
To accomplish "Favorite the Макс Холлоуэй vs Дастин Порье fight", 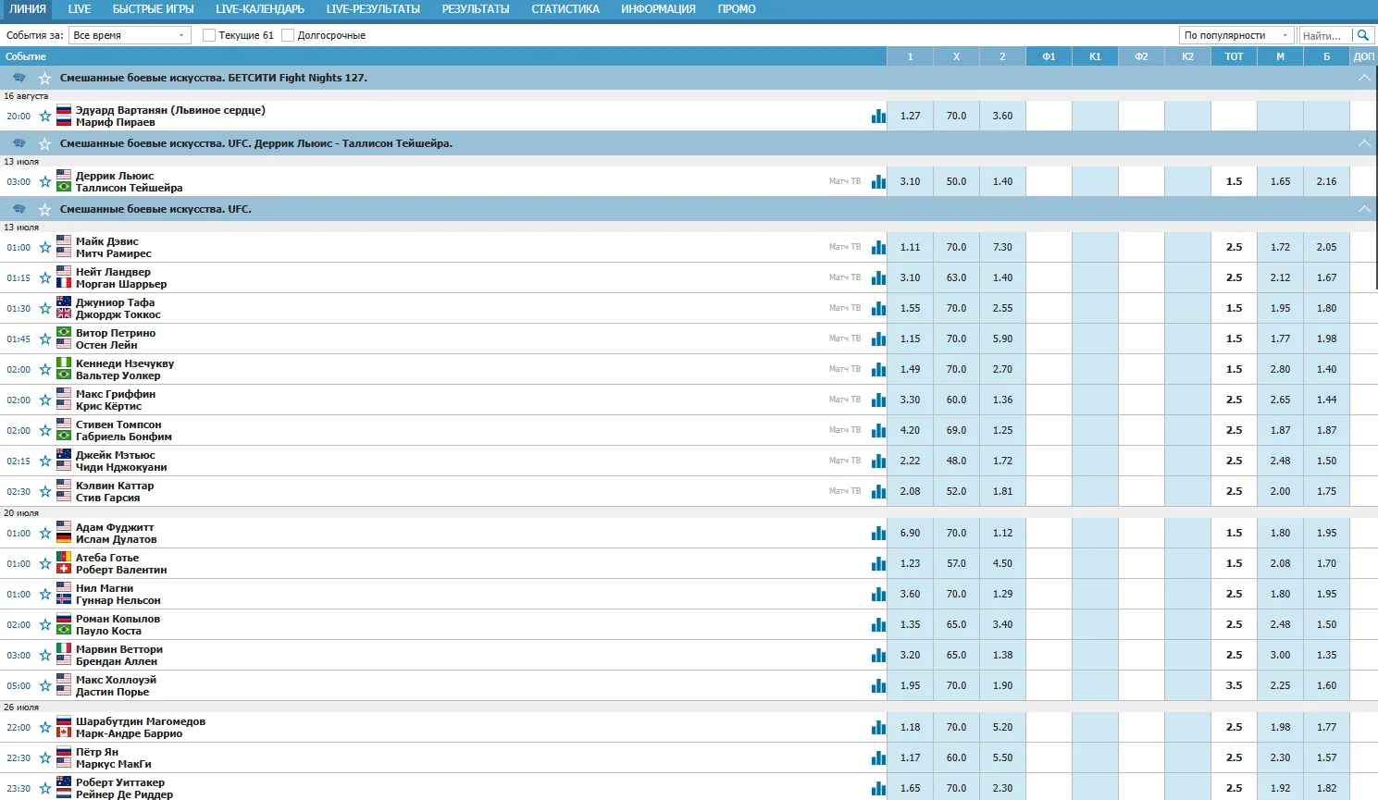I will pos(44,686).
